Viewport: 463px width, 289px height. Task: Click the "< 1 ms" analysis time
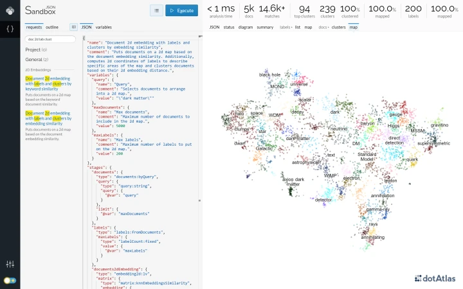point(221,11)
